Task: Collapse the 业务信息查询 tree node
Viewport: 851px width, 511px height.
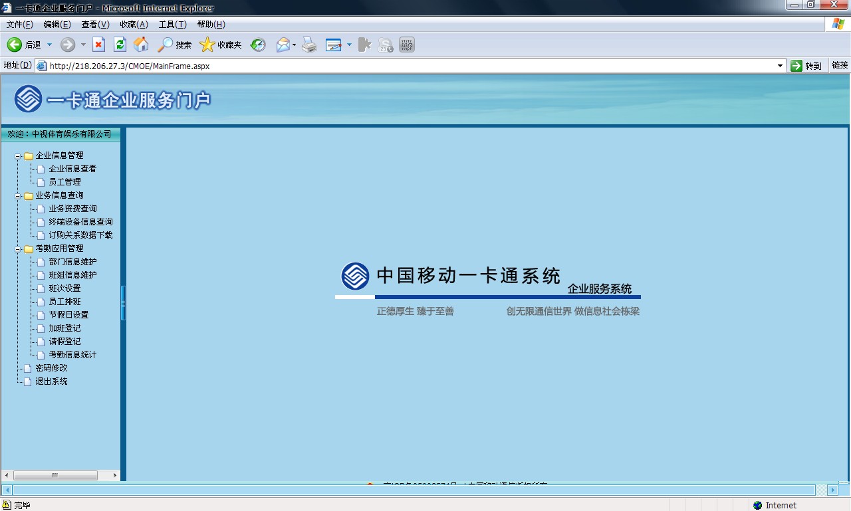Action: pos(18,196)
